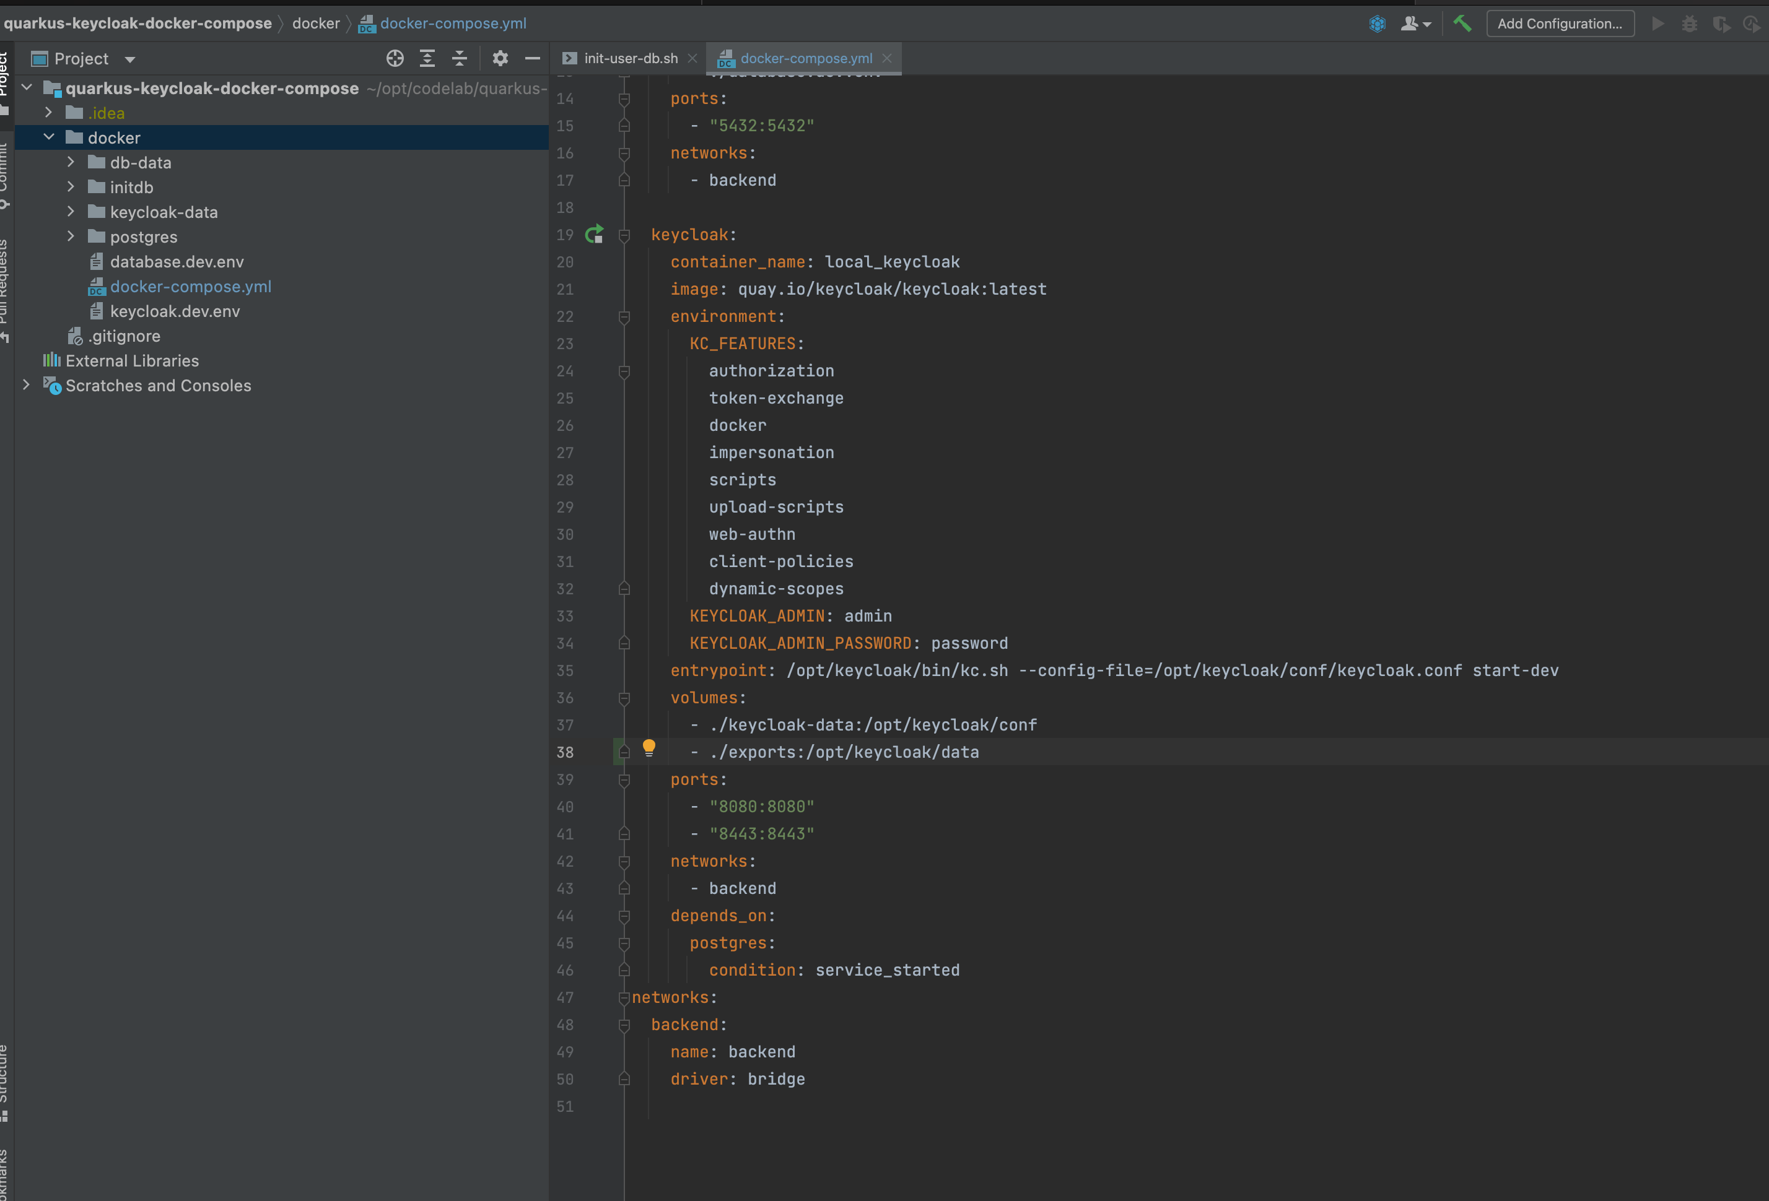Collapse the docker folder in Project tree
1769x1201 pixels.
pos(50,137)
